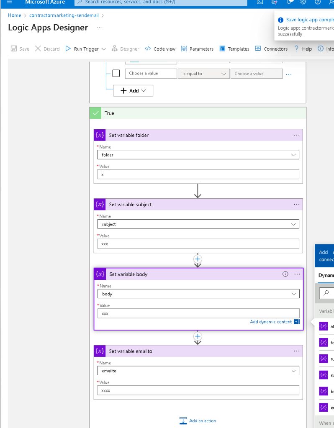The width and height of the screenshot is (334, 428).
Task: Click the True branch check icon
Action: tap(95, 113)
